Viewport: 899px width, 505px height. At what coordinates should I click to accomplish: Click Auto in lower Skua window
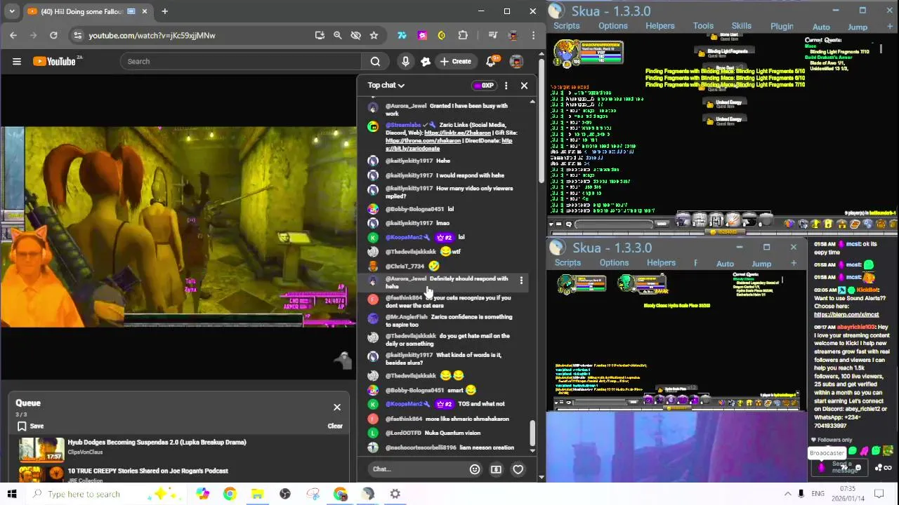click(x=725, y=264)
